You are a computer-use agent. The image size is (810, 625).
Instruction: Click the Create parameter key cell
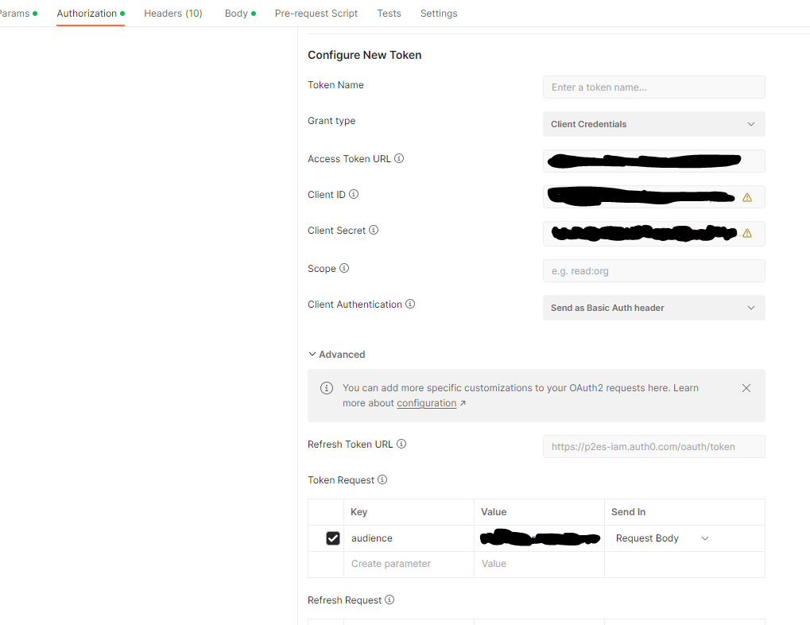[x=409, y=564]
